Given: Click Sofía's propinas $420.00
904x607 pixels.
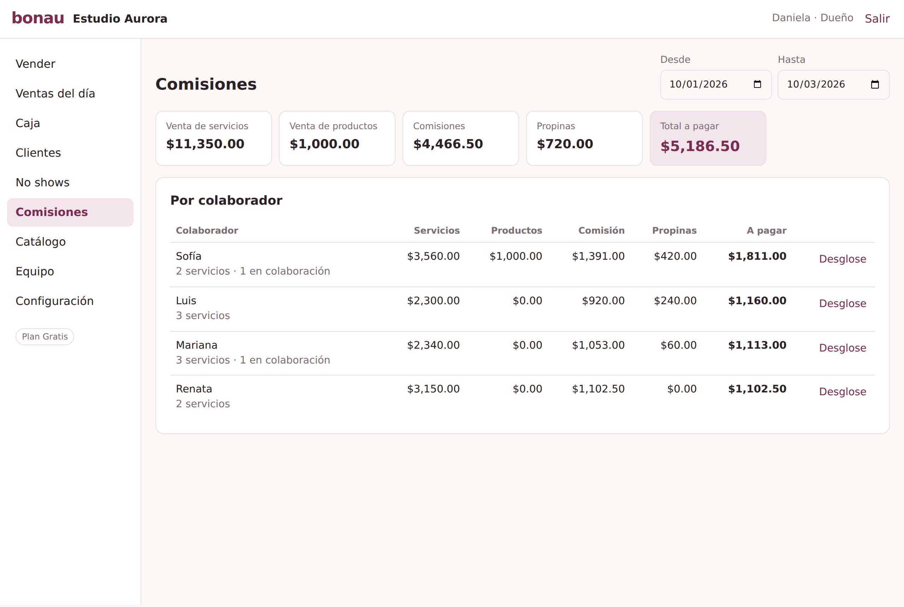Looking at the screenshot, I should 675,256.
